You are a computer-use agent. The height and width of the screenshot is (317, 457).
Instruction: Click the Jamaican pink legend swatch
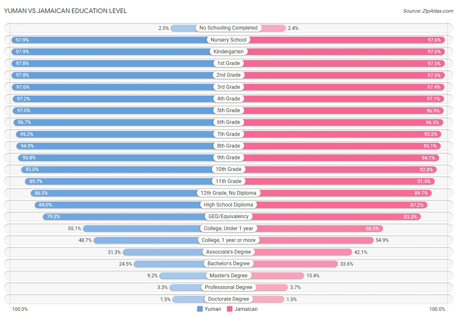230,309
